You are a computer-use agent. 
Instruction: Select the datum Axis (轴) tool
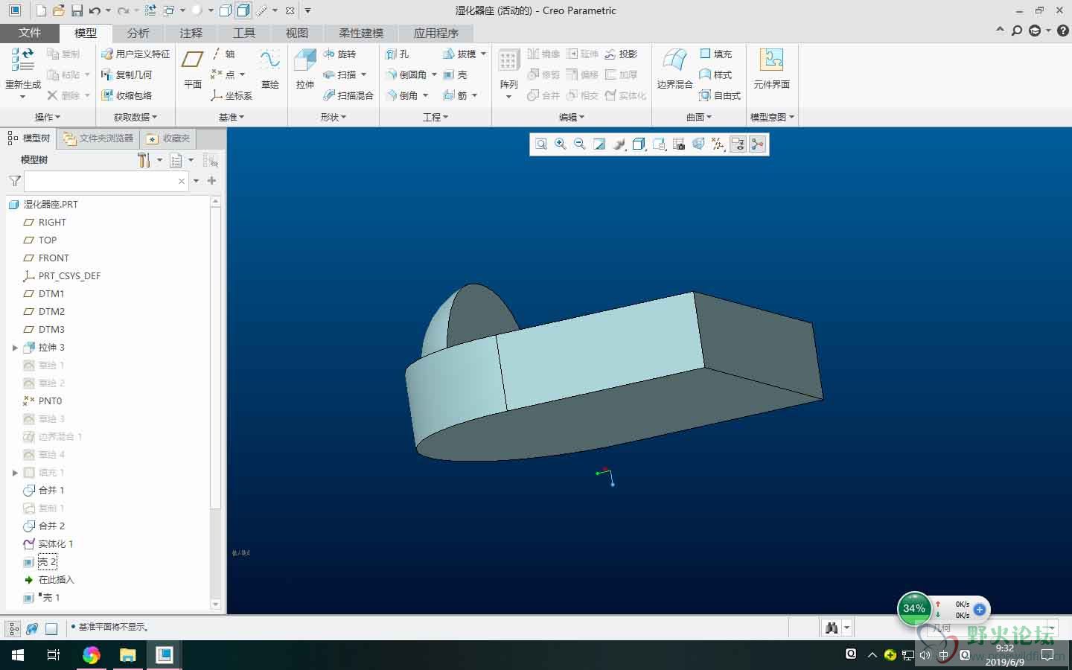[x=223, y=54]
